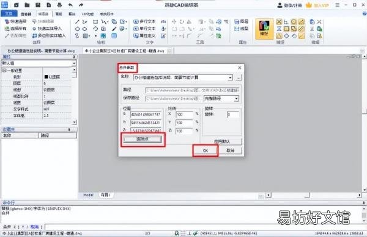Switch to the 查看器 (Viewer) ribbon tab
Viewport: 367px width, 237px height.
coord(26,14)
